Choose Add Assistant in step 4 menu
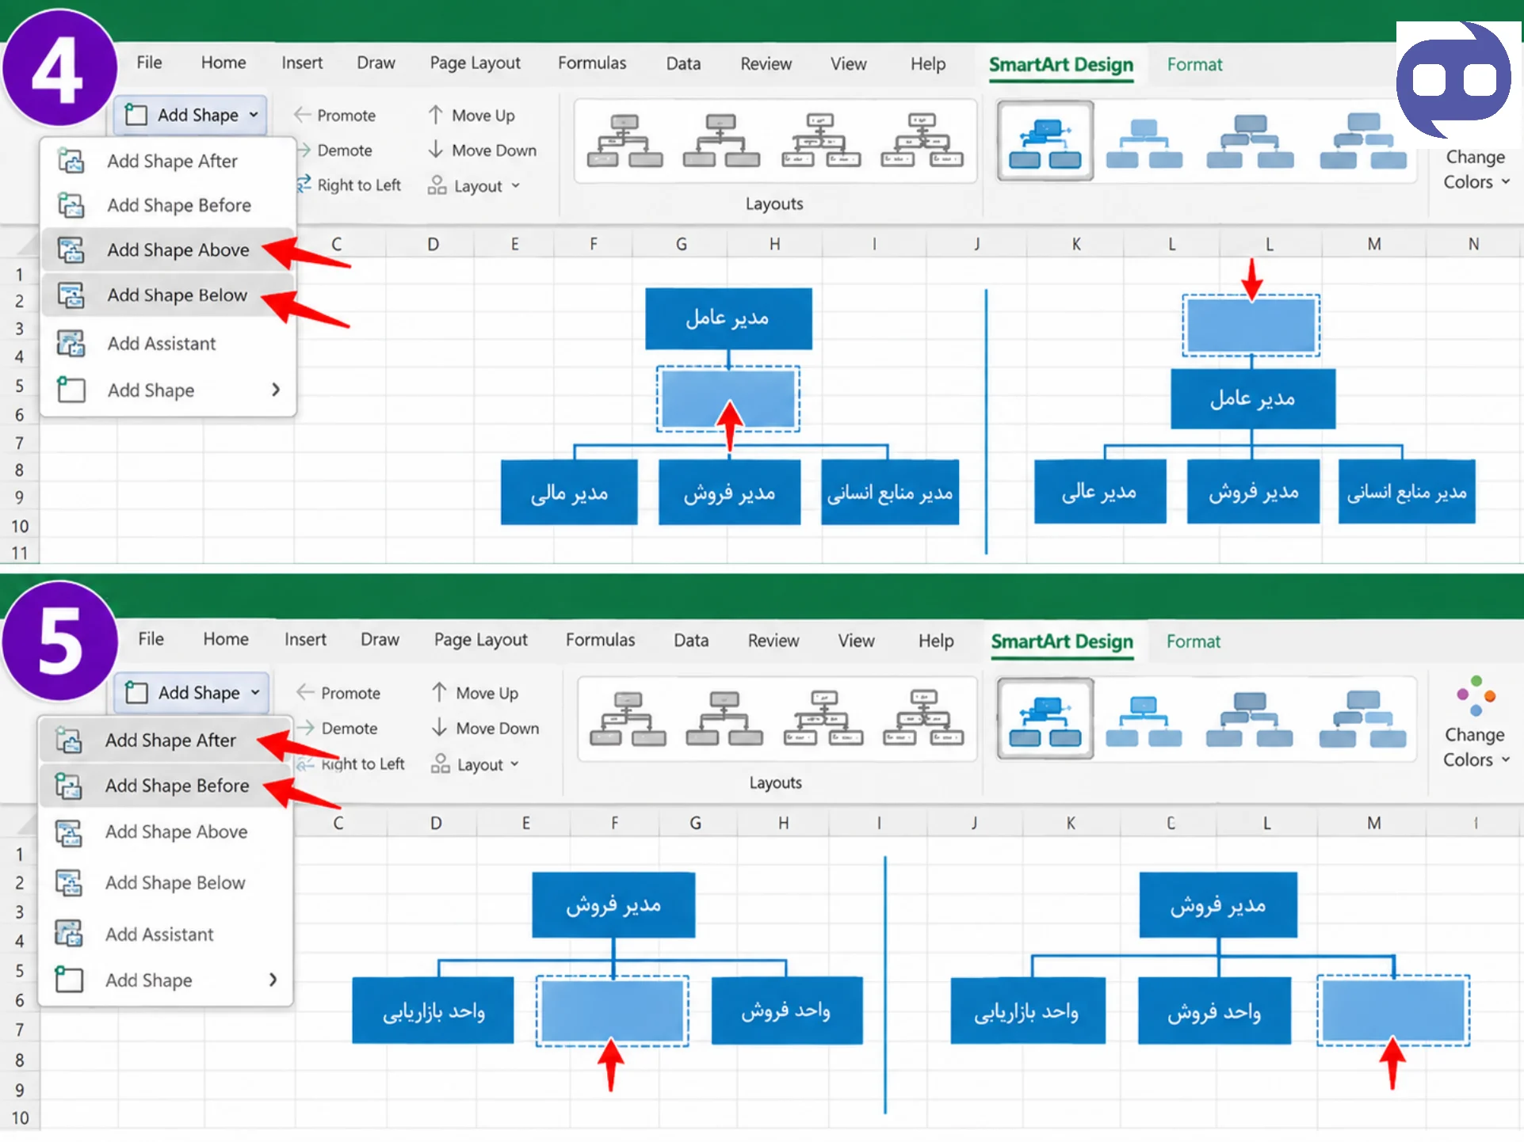Image resolution: width=1524 pixels, height=1142 pixels. pyautogui.click(x=168, y=344)
